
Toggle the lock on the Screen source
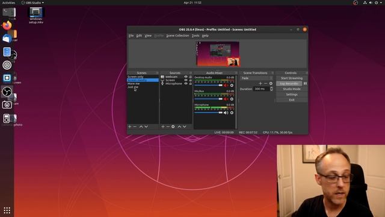tap(190, 80)
